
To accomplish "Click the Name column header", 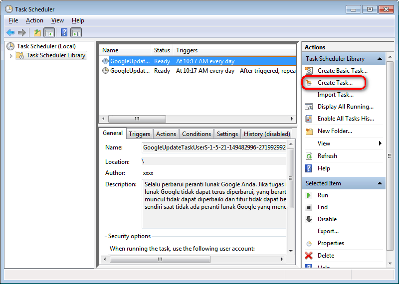I will 125,50.
